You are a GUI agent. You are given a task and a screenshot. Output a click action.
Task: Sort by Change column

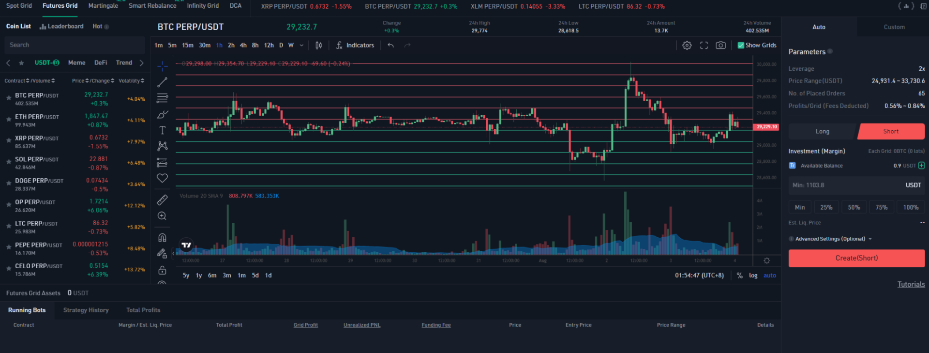(x=103, y=81)
